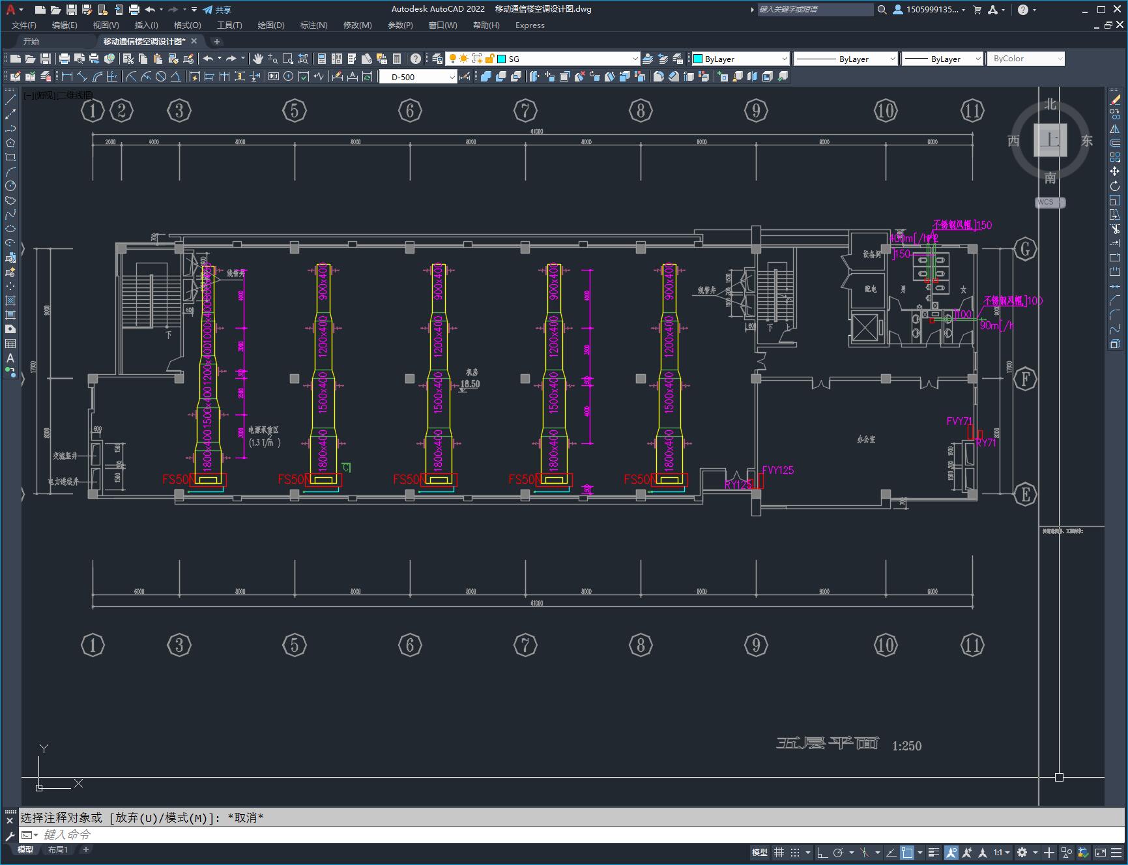The image size is (1128, 865).
Task: Select the Multiline Text tool
Action: tap(10, 358)
